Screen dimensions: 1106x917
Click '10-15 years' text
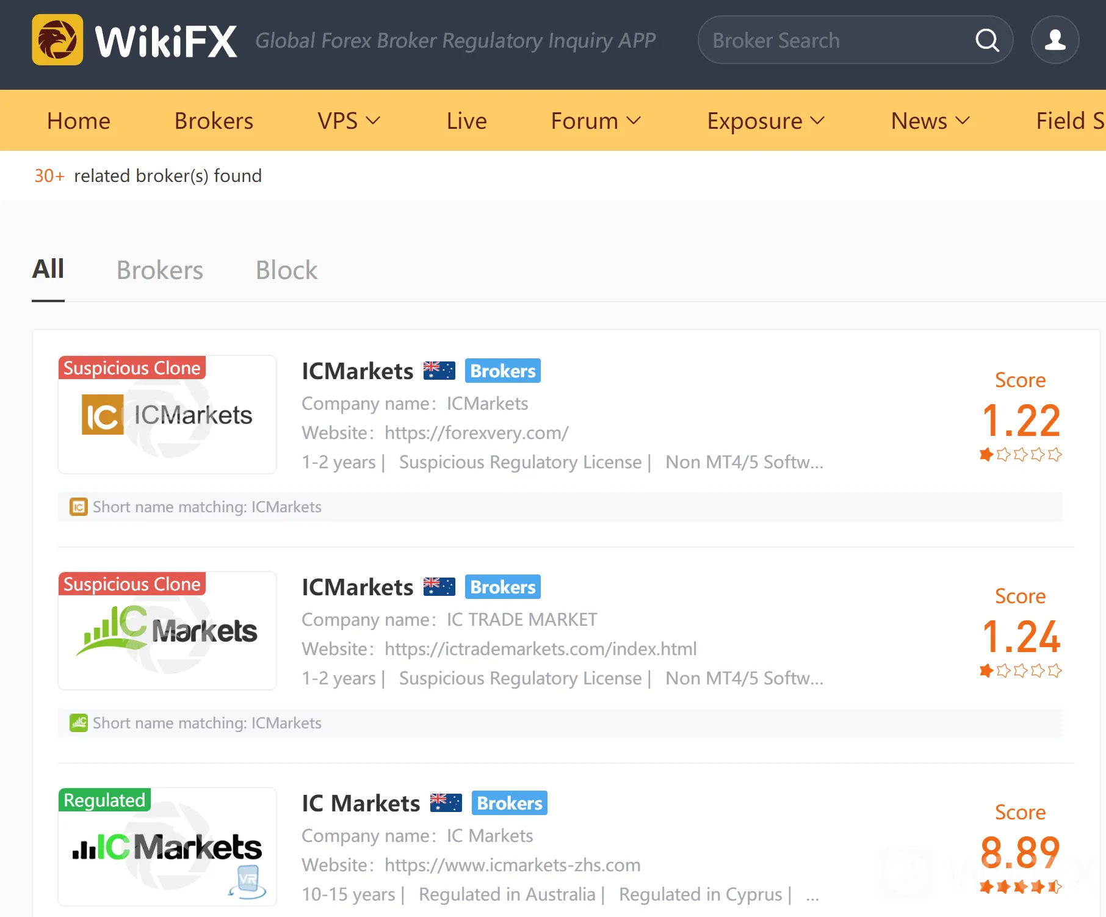pyautogui.click(x=349, y=894)
